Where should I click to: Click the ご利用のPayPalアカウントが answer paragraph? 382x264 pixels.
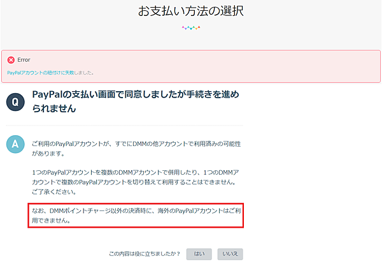(x=136, y=149)
